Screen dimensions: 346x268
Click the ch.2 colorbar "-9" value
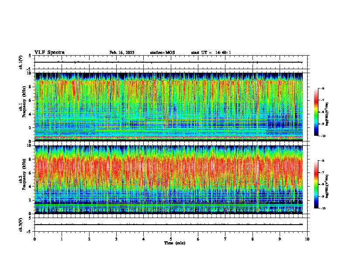click(x=322, y=196)
